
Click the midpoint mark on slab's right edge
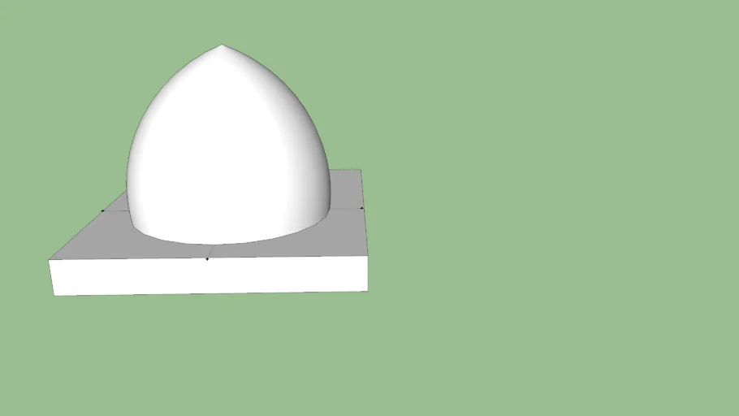(361, 208)
